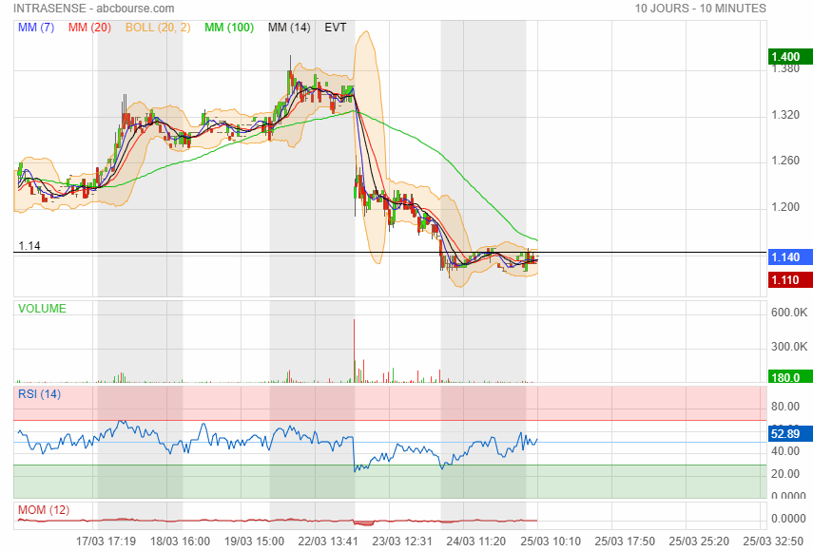Click the 23/03 12:31 time label

coord(402,541)
